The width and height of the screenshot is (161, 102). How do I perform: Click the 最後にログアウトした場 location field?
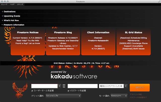coord(111,86)
